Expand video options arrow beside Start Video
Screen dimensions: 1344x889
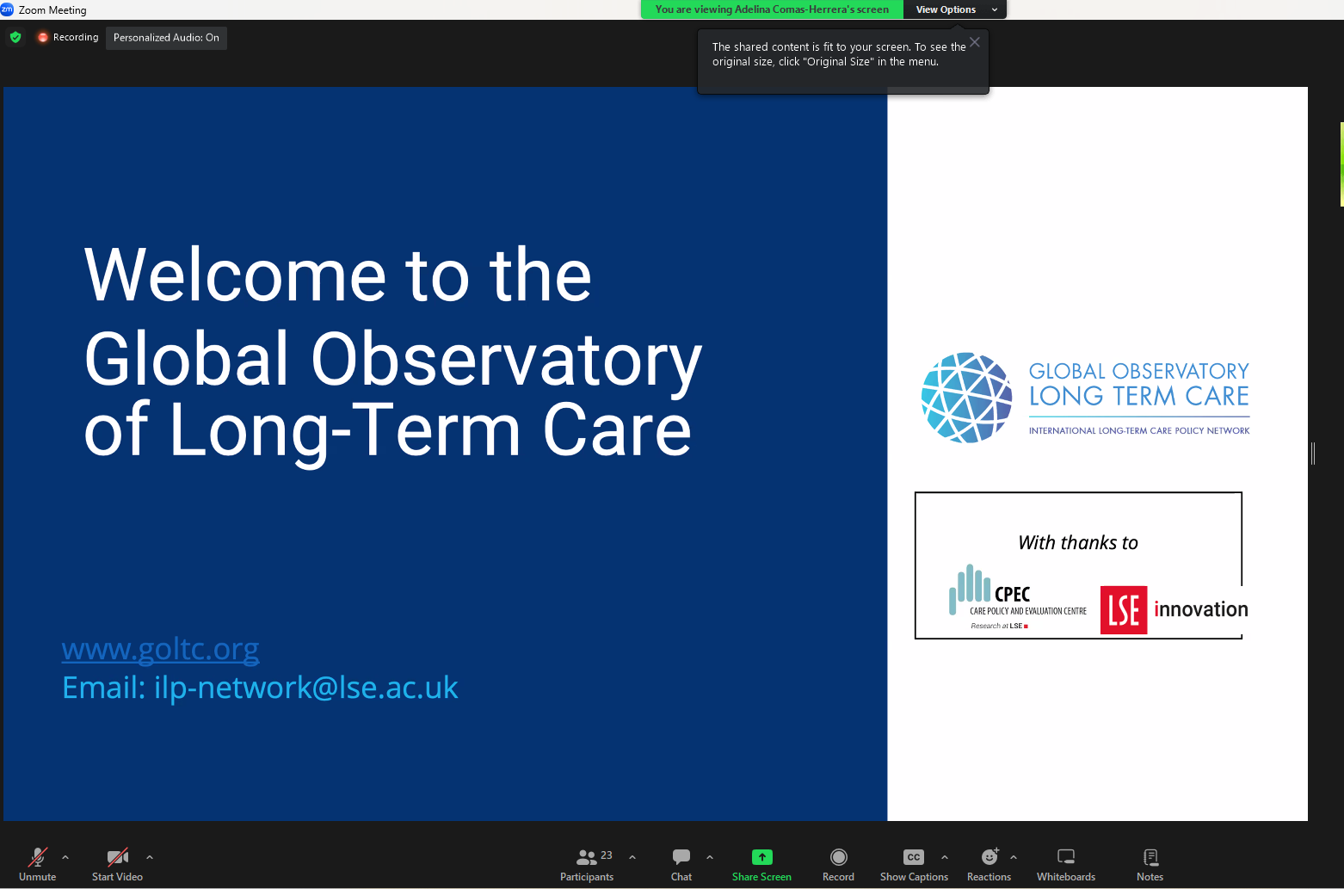[150, 857]
